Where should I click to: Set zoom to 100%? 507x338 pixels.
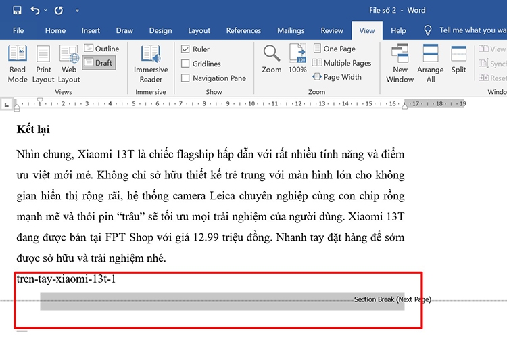[x=297, y=59]
